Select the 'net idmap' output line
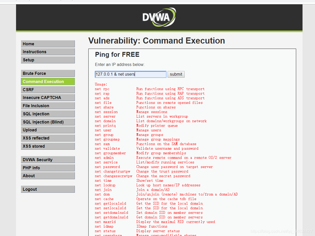This screenshot has height=236, width=315. (x=131, y=226)
